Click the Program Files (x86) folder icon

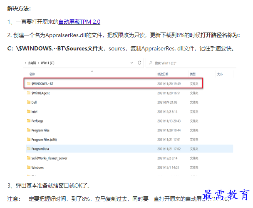[29, 139]
